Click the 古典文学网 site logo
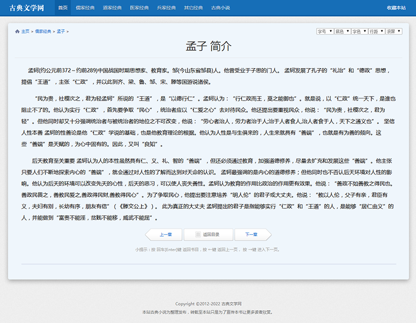Viewport: 416px width, 323px height. coord(26,8)
